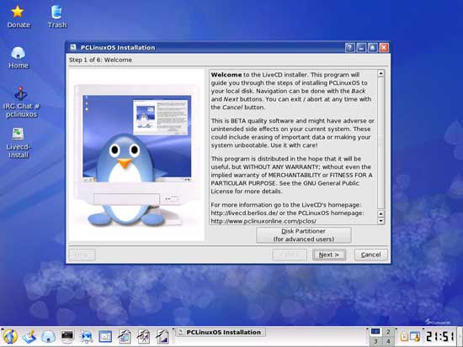The image size is (463, 347).
Task: Launch the first office document icon in taskbar
Action: (x=125, y=336)
